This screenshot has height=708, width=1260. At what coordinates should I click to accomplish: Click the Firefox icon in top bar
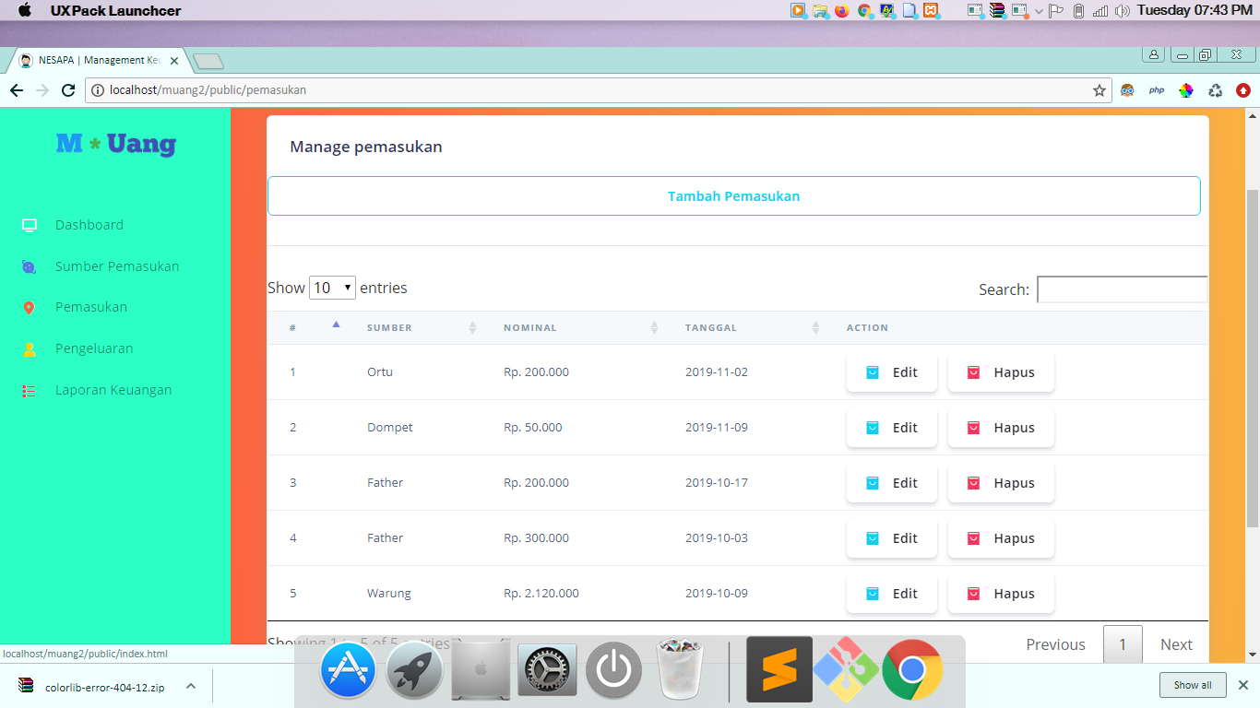pyautogui.click(x=841, y=11)
